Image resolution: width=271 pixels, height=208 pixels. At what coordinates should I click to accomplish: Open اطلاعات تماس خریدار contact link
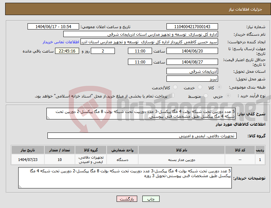pos(61,42)
